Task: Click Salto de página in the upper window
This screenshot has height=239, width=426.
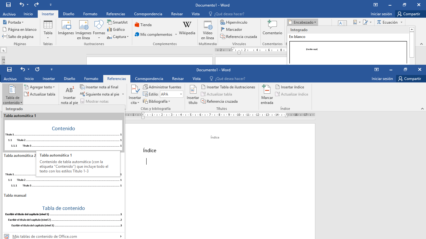Action: pos(18,37)
